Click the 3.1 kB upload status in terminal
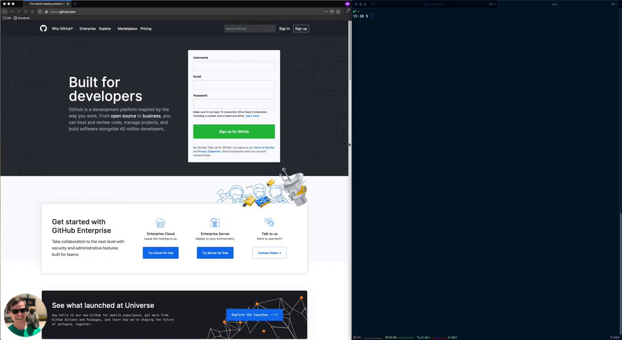Screen dimensions: 622x340 click(452, 337)
